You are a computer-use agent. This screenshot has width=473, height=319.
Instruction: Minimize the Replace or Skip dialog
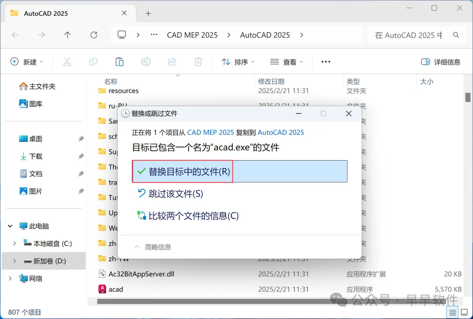299,113
